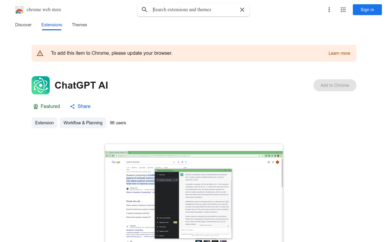This screenshot has width=388, height=242.
Task: Open the Google apps grid
Action: (x=343, y=10)
